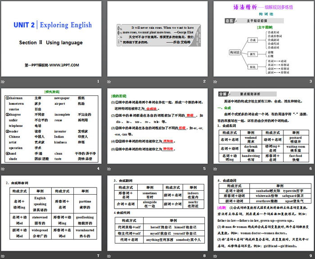Click the animation star icon under slide 9

(215, 255)
